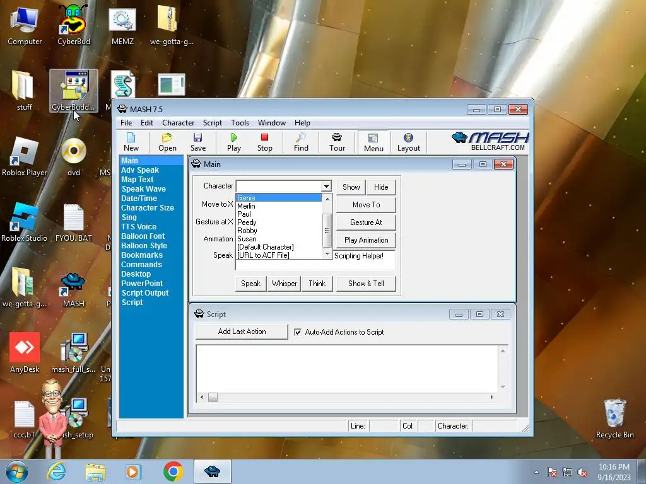This screenshot has width=646, height=484.
Task: Toggle Auto-Add Actions to Script checkbox
Action: [298, 332]
